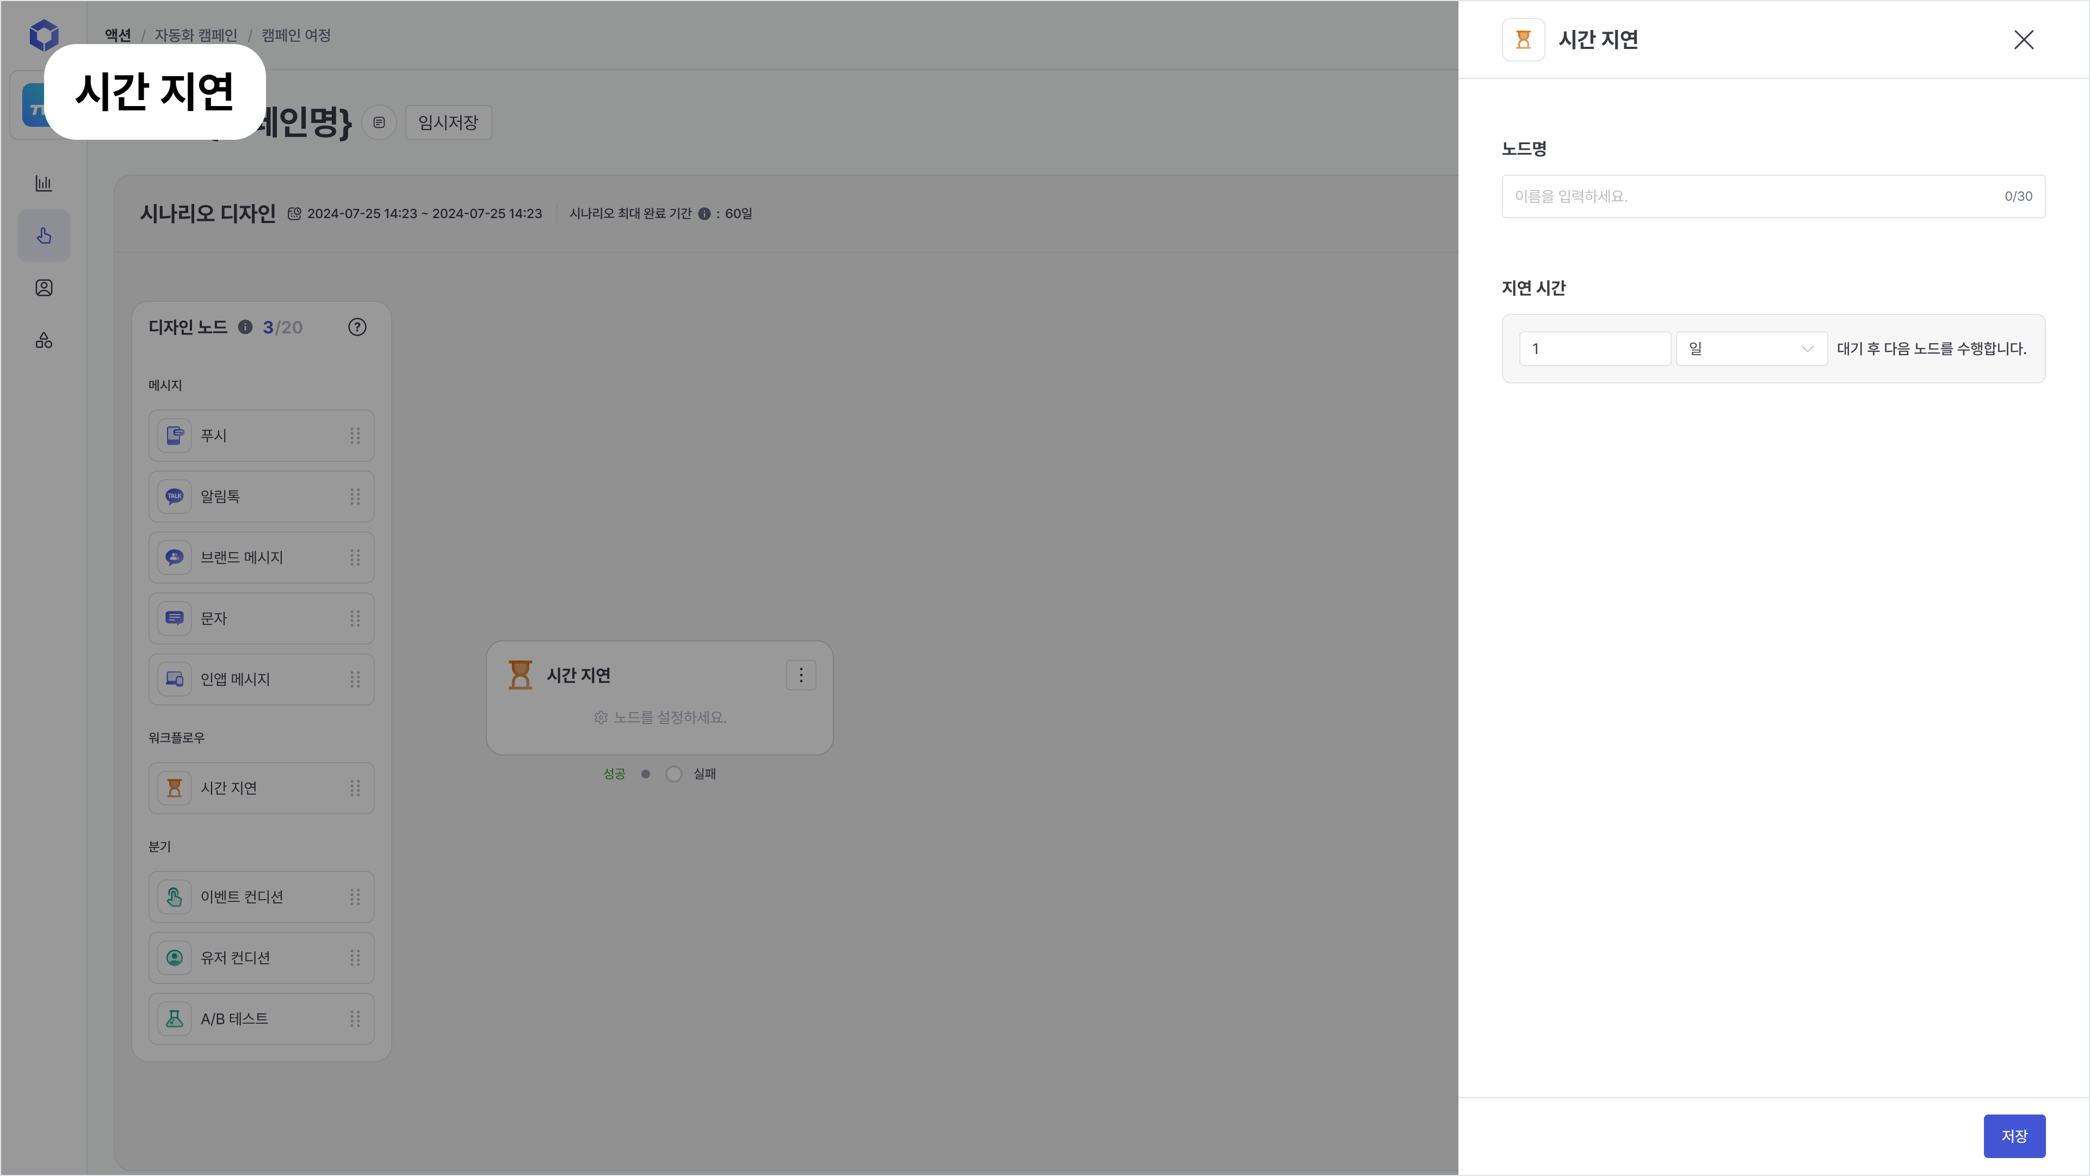Click the 임시저장 button
The image size is (2090, 1176).
tap(448, 122)
